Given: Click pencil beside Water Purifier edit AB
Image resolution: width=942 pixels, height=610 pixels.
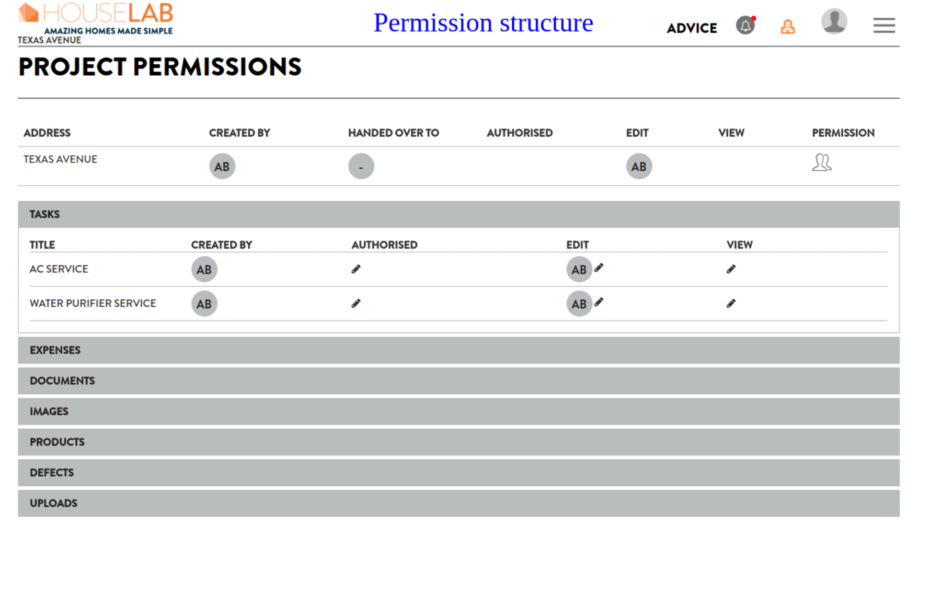Looking at the screenshot, I should [599, 302].
